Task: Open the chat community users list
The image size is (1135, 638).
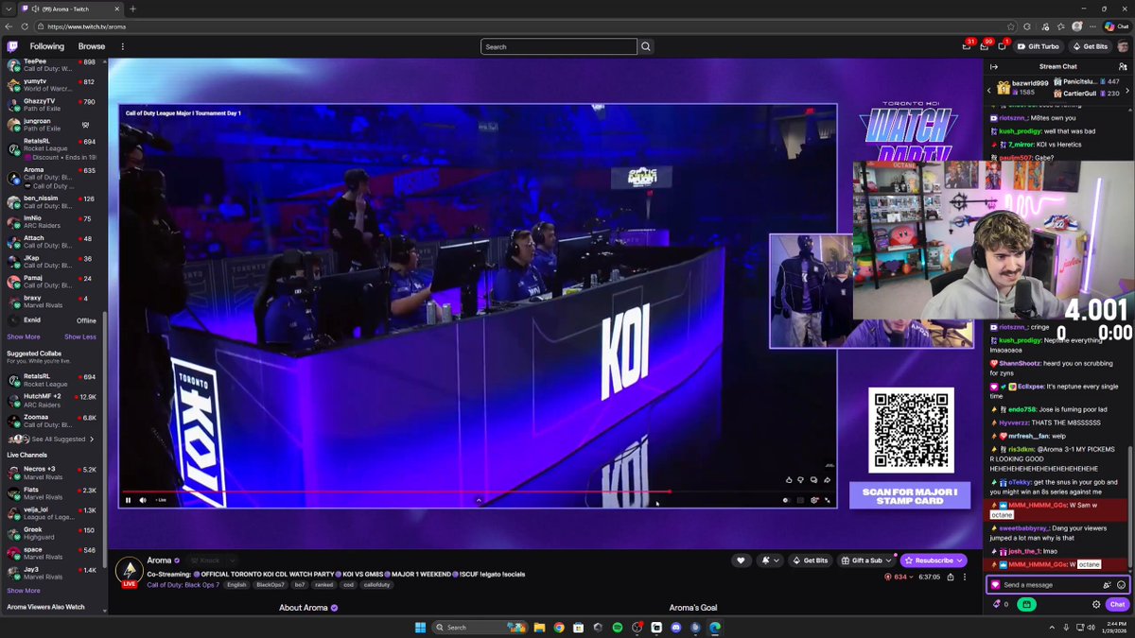Action: click(1123, 66)
